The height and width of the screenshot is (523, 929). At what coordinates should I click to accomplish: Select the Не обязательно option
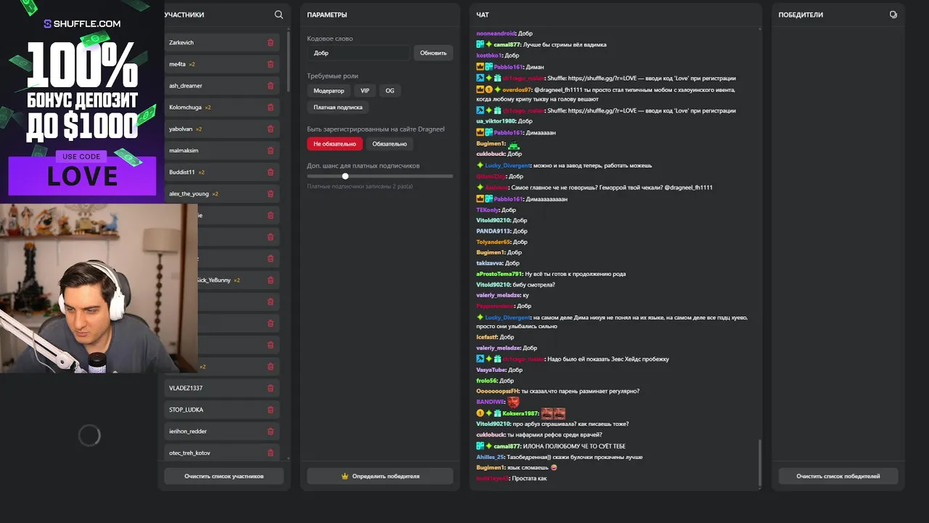point(335,144)
